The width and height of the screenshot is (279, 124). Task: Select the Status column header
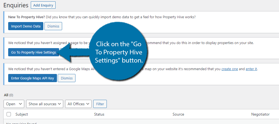coord(99,114)
